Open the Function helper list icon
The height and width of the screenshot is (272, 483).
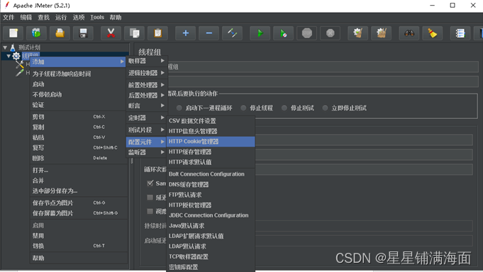tap(460, 33)
